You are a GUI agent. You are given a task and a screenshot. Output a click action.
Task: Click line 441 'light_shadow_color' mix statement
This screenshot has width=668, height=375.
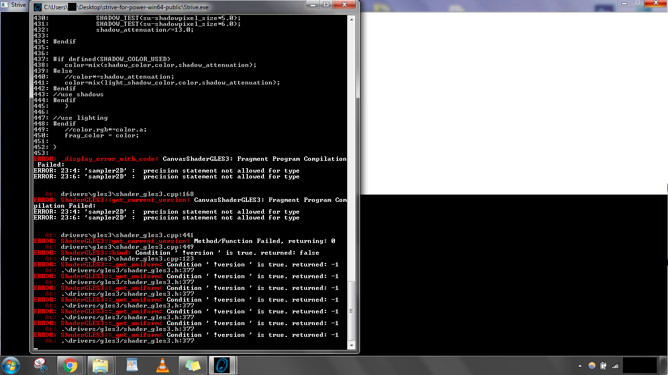(x=172, y=83)
